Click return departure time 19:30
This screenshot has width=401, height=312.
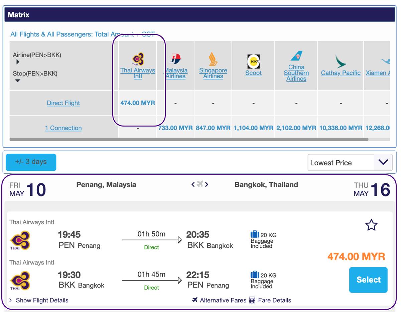[69, 275]
